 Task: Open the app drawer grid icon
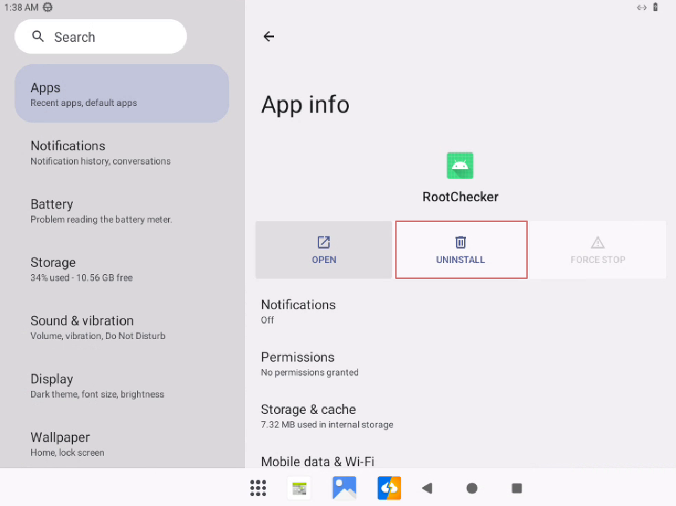click(258, 488)
